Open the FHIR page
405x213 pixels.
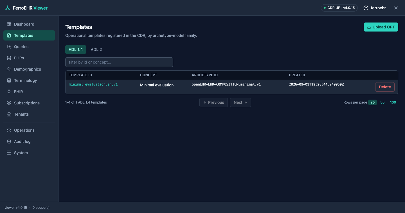click(29, 92)
